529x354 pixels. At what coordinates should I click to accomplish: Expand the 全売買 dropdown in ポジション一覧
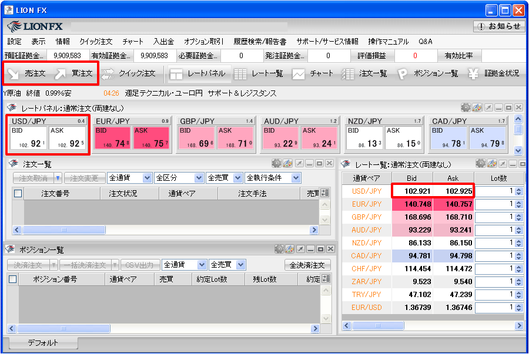pos(240,265)
